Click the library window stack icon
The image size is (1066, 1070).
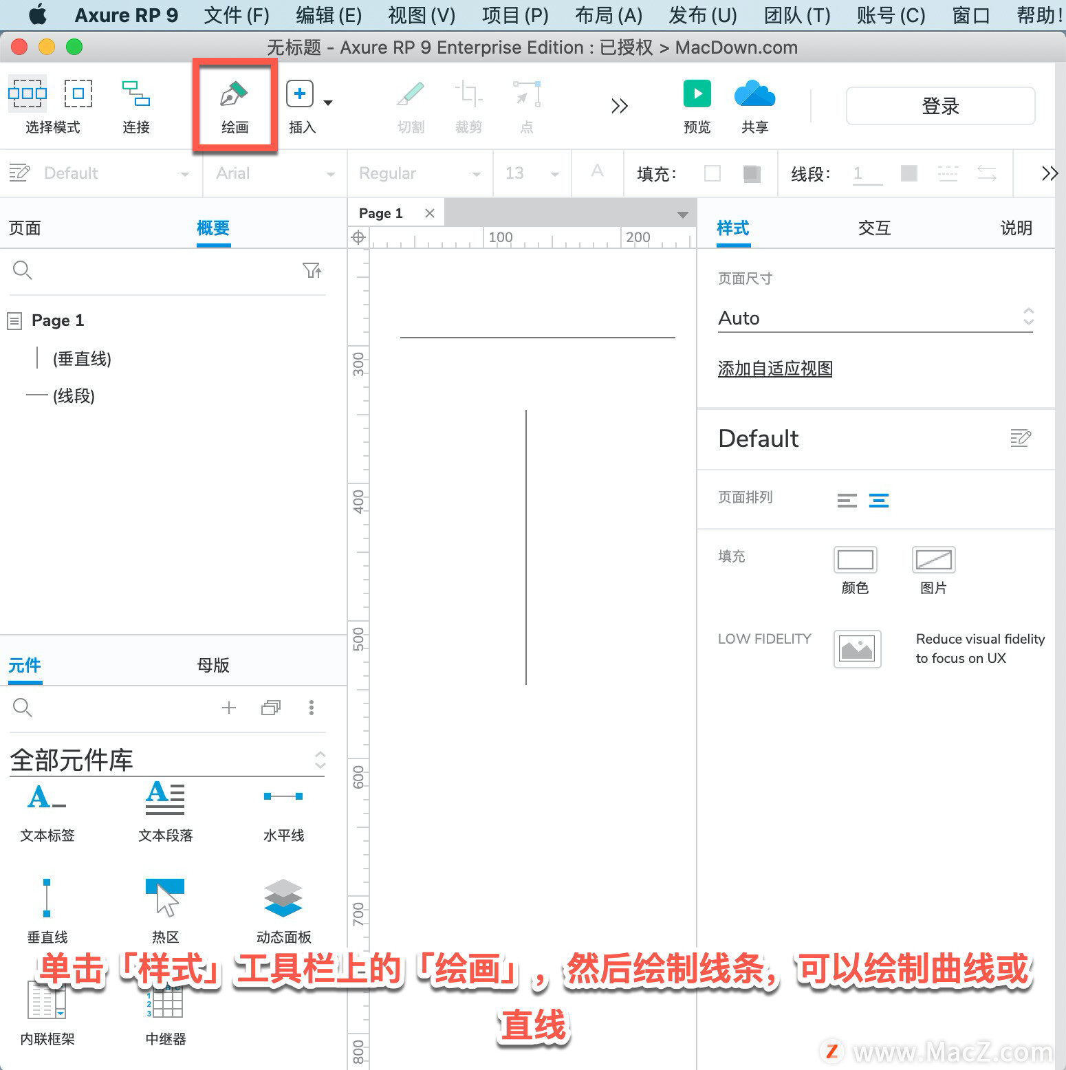(271, 708)
